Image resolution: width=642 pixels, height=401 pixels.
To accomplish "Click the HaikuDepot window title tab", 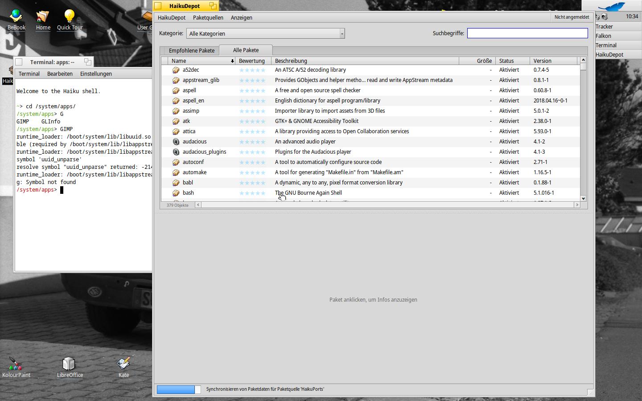I will tap(185, 6).
